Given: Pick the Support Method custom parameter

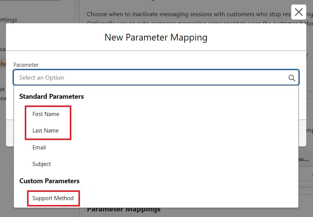Looking at the screenshot, I should [53, 198].
